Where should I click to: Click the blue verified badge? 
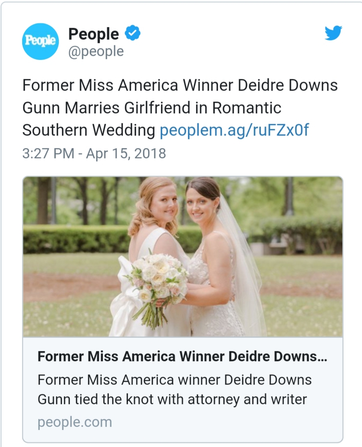(133, 34)
